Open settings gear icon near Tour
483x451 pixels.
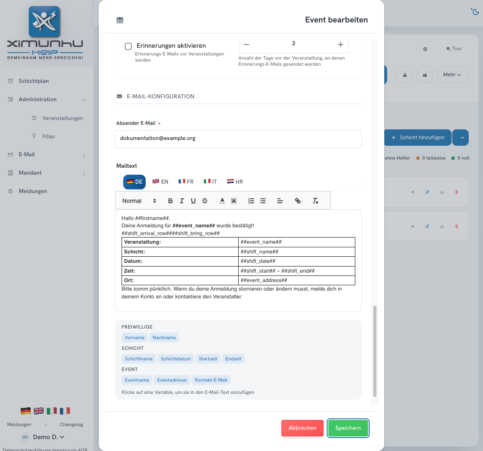425,49
